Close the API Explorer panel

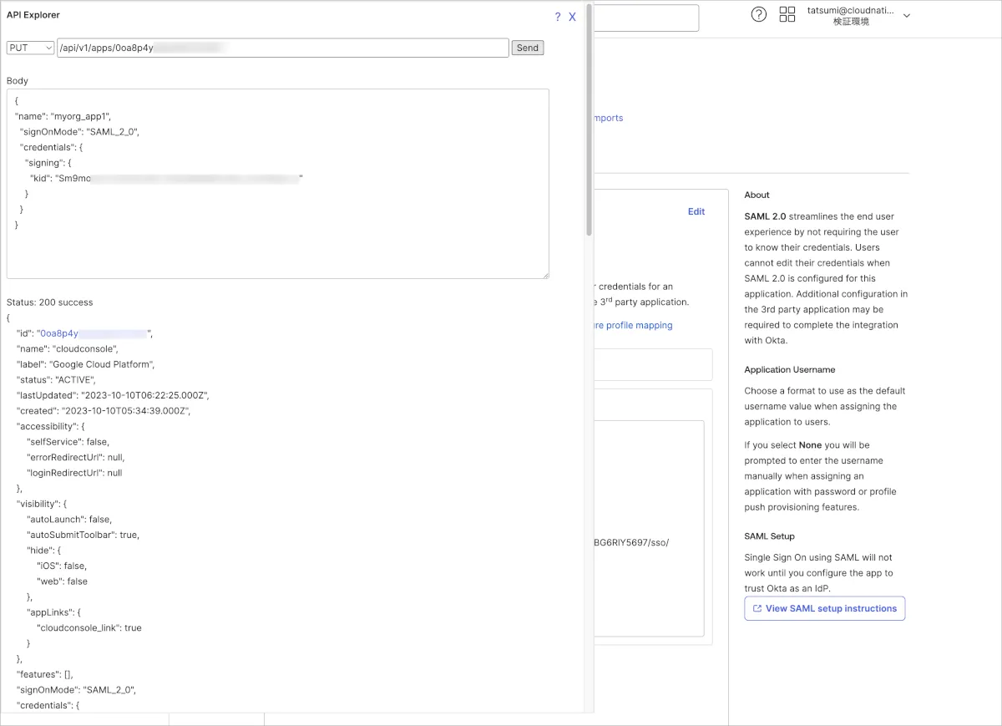pyautogui.click(x=572, y=17)
